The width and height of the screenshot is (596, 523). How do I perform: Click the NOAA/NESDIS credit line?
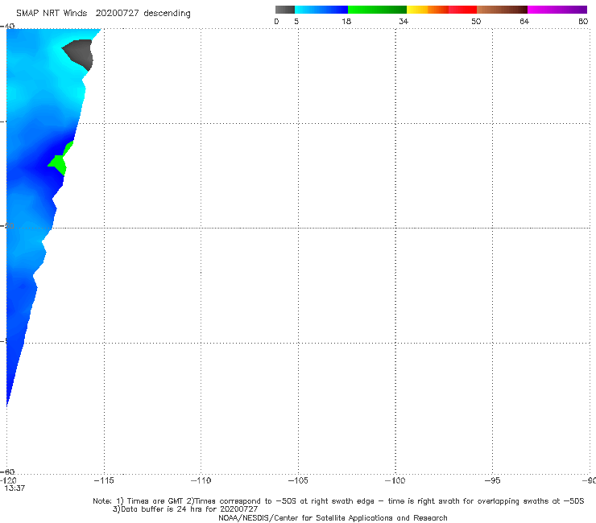pyautogui.click(x=333, y=518)
